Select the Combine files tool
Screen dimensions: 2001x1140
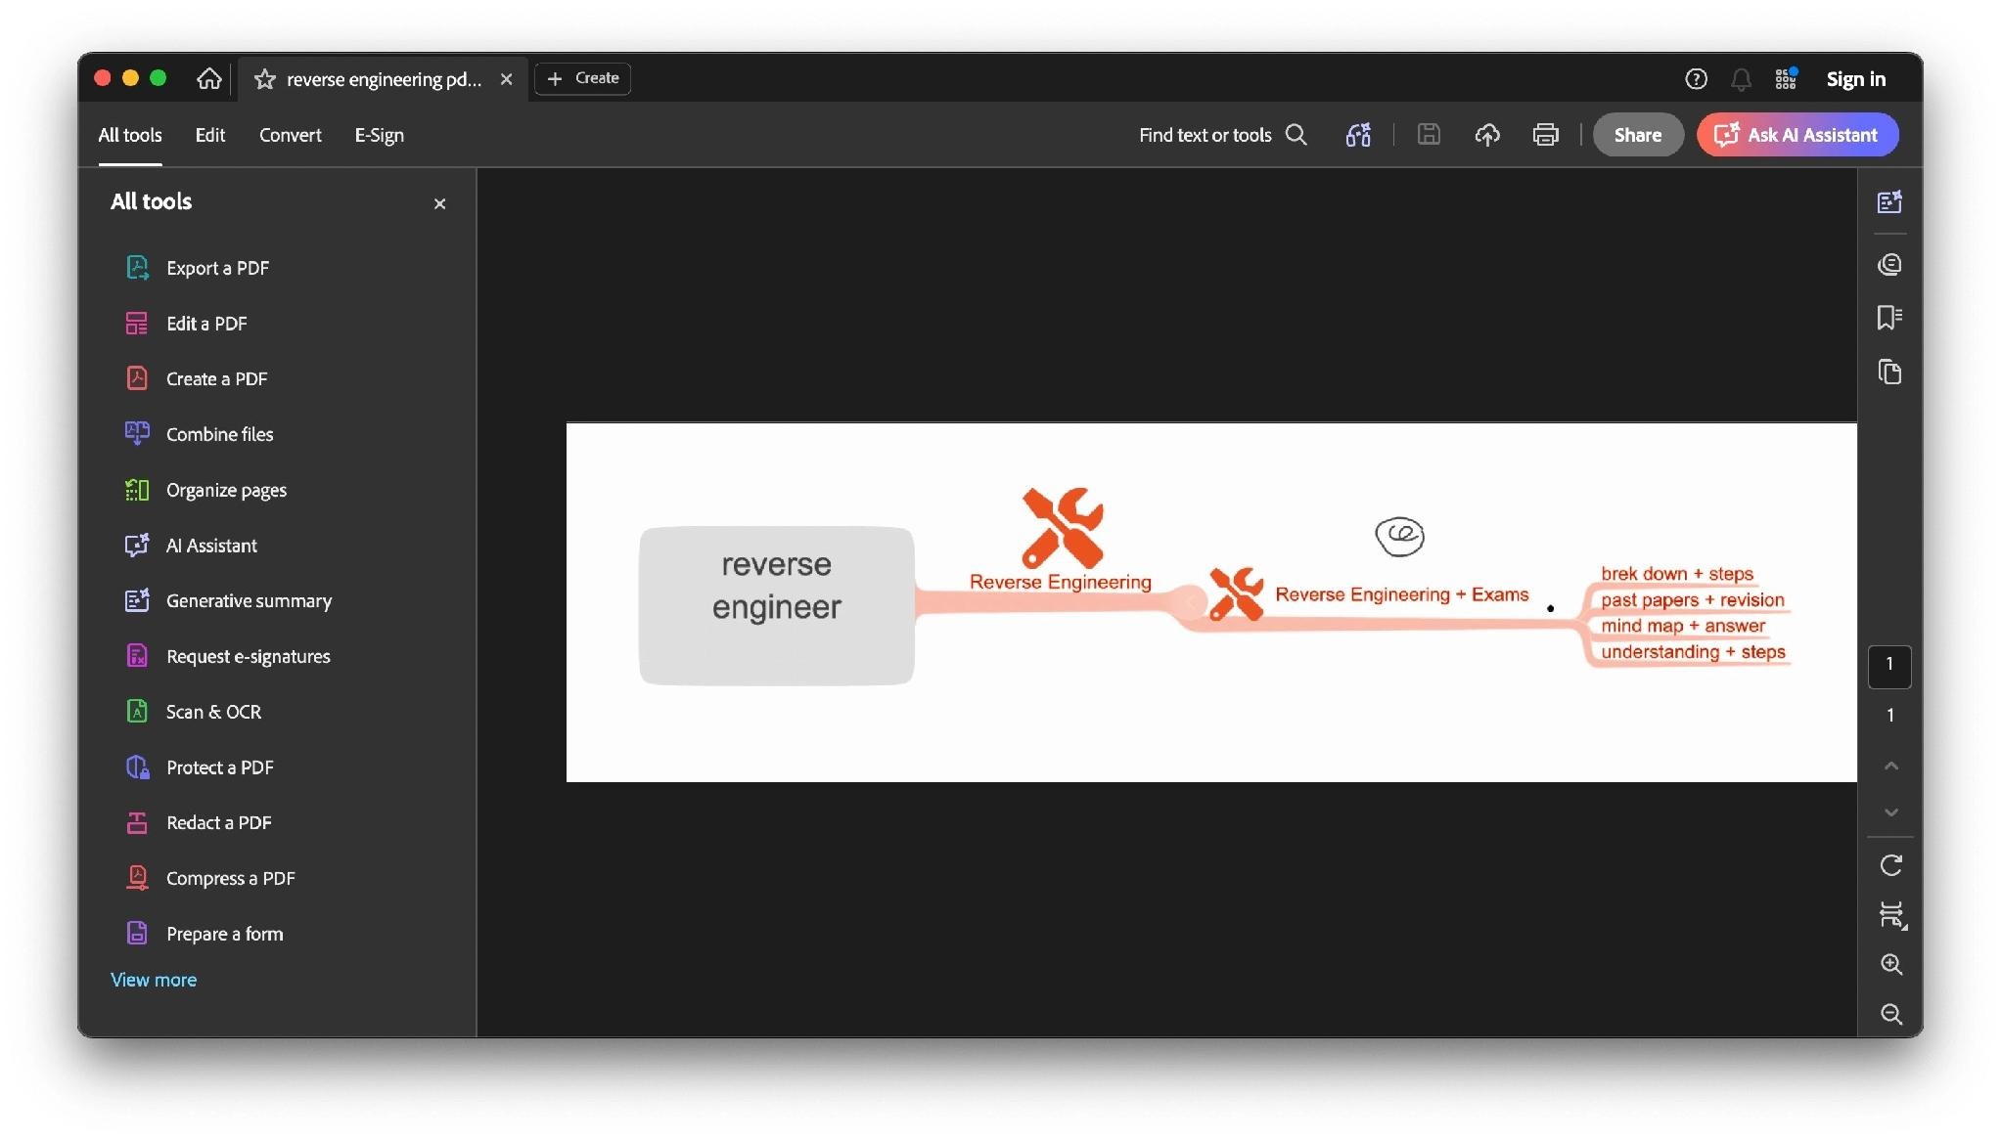[x=200, y=434]
